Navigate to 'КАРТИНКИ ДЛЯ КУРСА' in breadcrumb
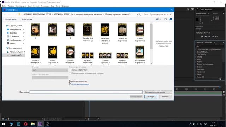226x127 pixels. pos(63,14)
